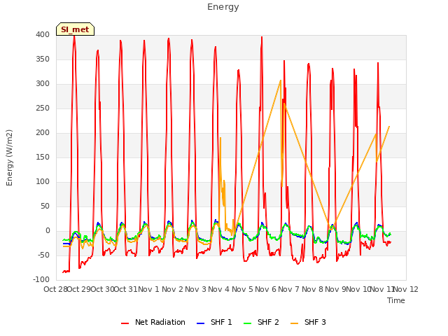Click the -100 y-axis tick label
This screenshot has width=448, height=336.
click(41, 280)
